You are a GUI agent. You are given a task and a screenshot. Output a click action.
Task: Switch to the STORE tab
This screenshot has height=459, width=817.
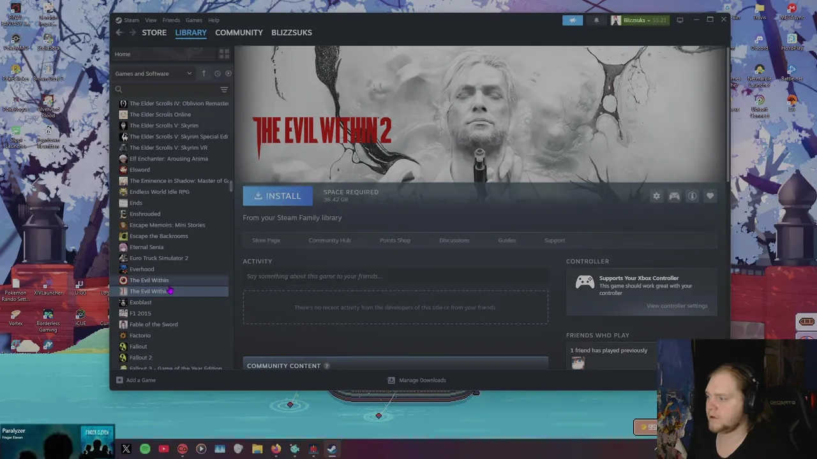tap(154, 33)
